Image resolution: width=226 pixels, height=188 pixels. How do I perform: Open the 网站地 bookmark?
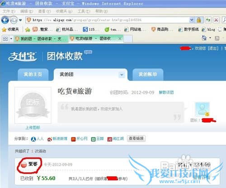[135, 29]
